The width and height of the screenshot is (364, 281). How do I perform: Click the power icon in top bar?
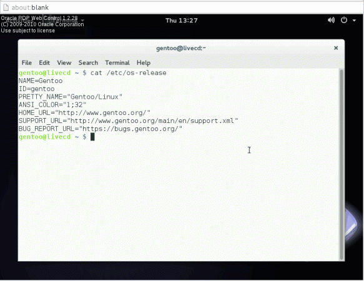pyautogui.click(x=344, y=20)
